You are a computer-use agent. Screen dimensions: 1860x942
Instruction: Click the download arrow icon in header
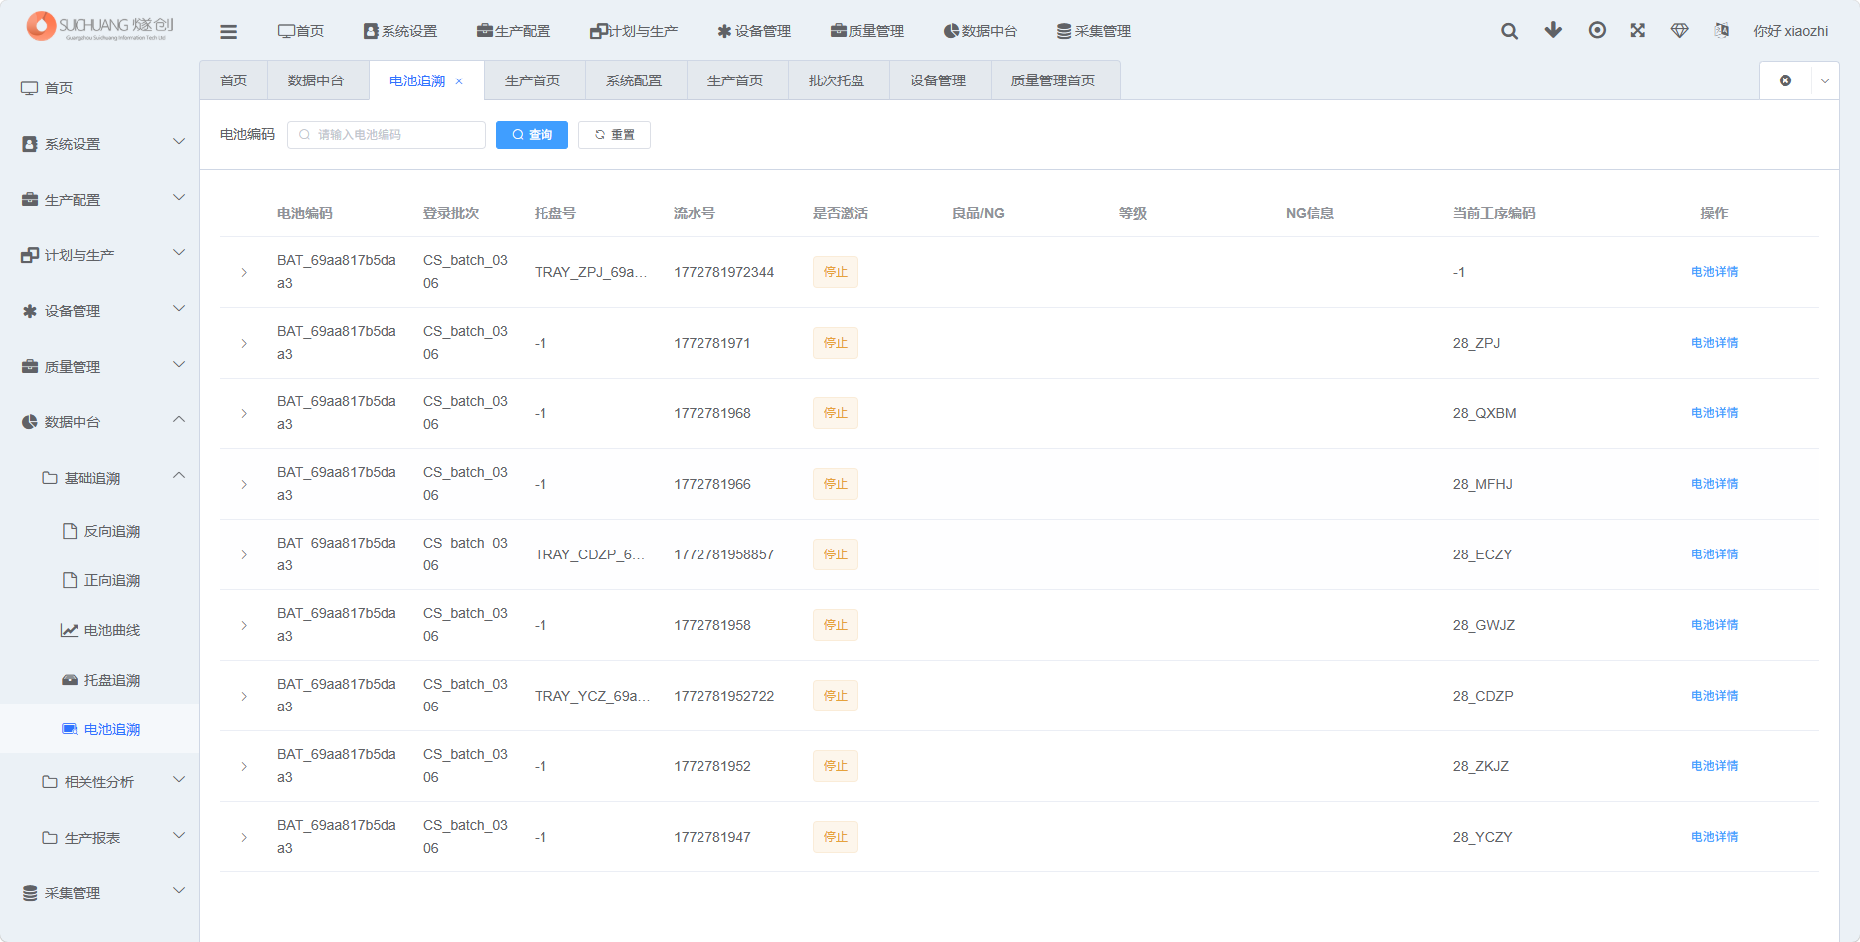pos(1553,30)
